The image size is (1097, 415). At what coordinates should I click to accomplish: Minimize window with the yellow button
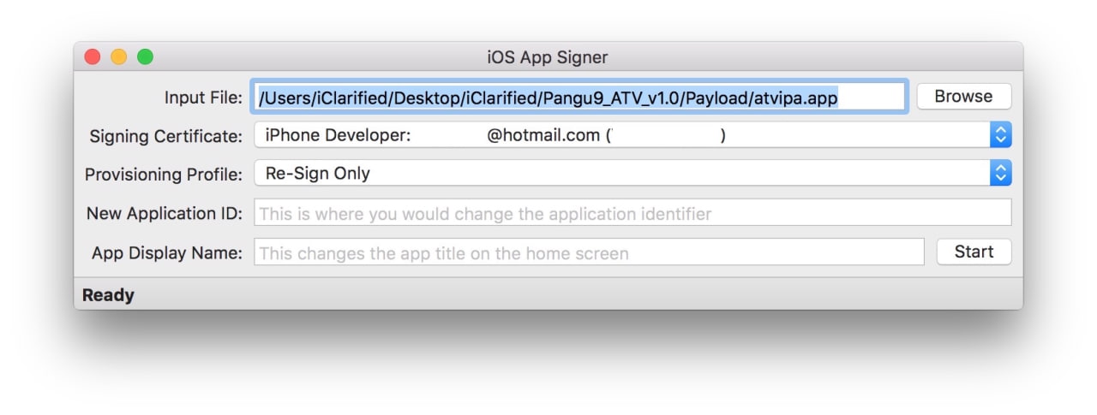tap(118, 57)
